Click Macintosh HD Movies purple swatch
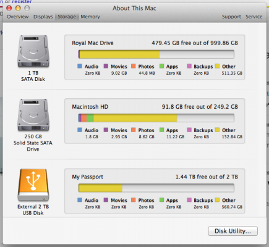The height and width of the screenshot is (247, 269). tap(106, 130)
